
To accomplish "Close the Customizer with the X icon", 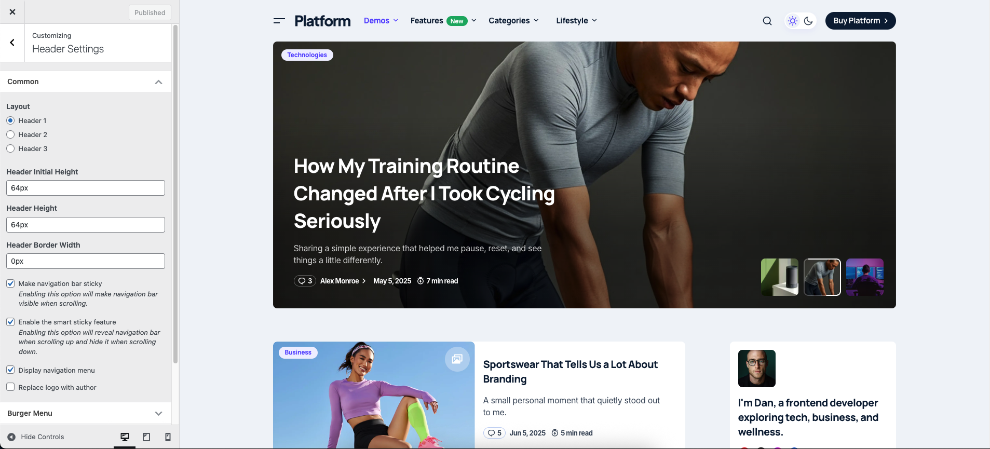I will point(12,12).
